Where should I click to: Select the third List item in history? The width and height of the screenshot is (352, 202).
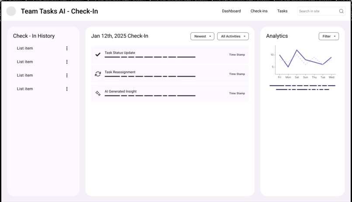[43, 75]
